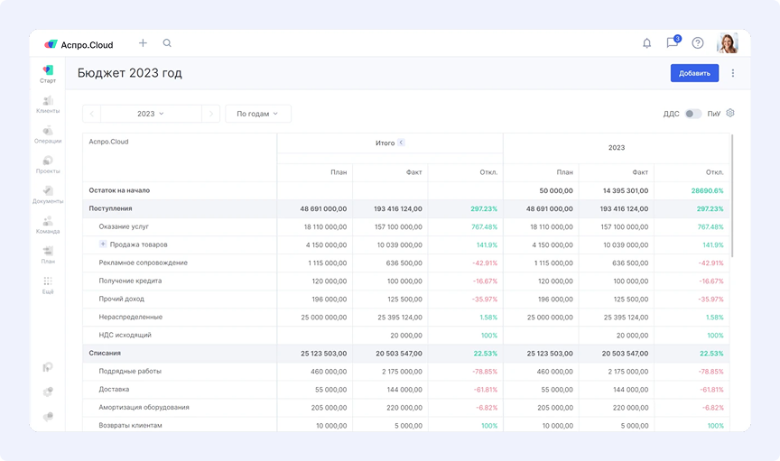Open Проекты section in the sidebar
This screenshot has width=780, height=461.
pos(48,164)
